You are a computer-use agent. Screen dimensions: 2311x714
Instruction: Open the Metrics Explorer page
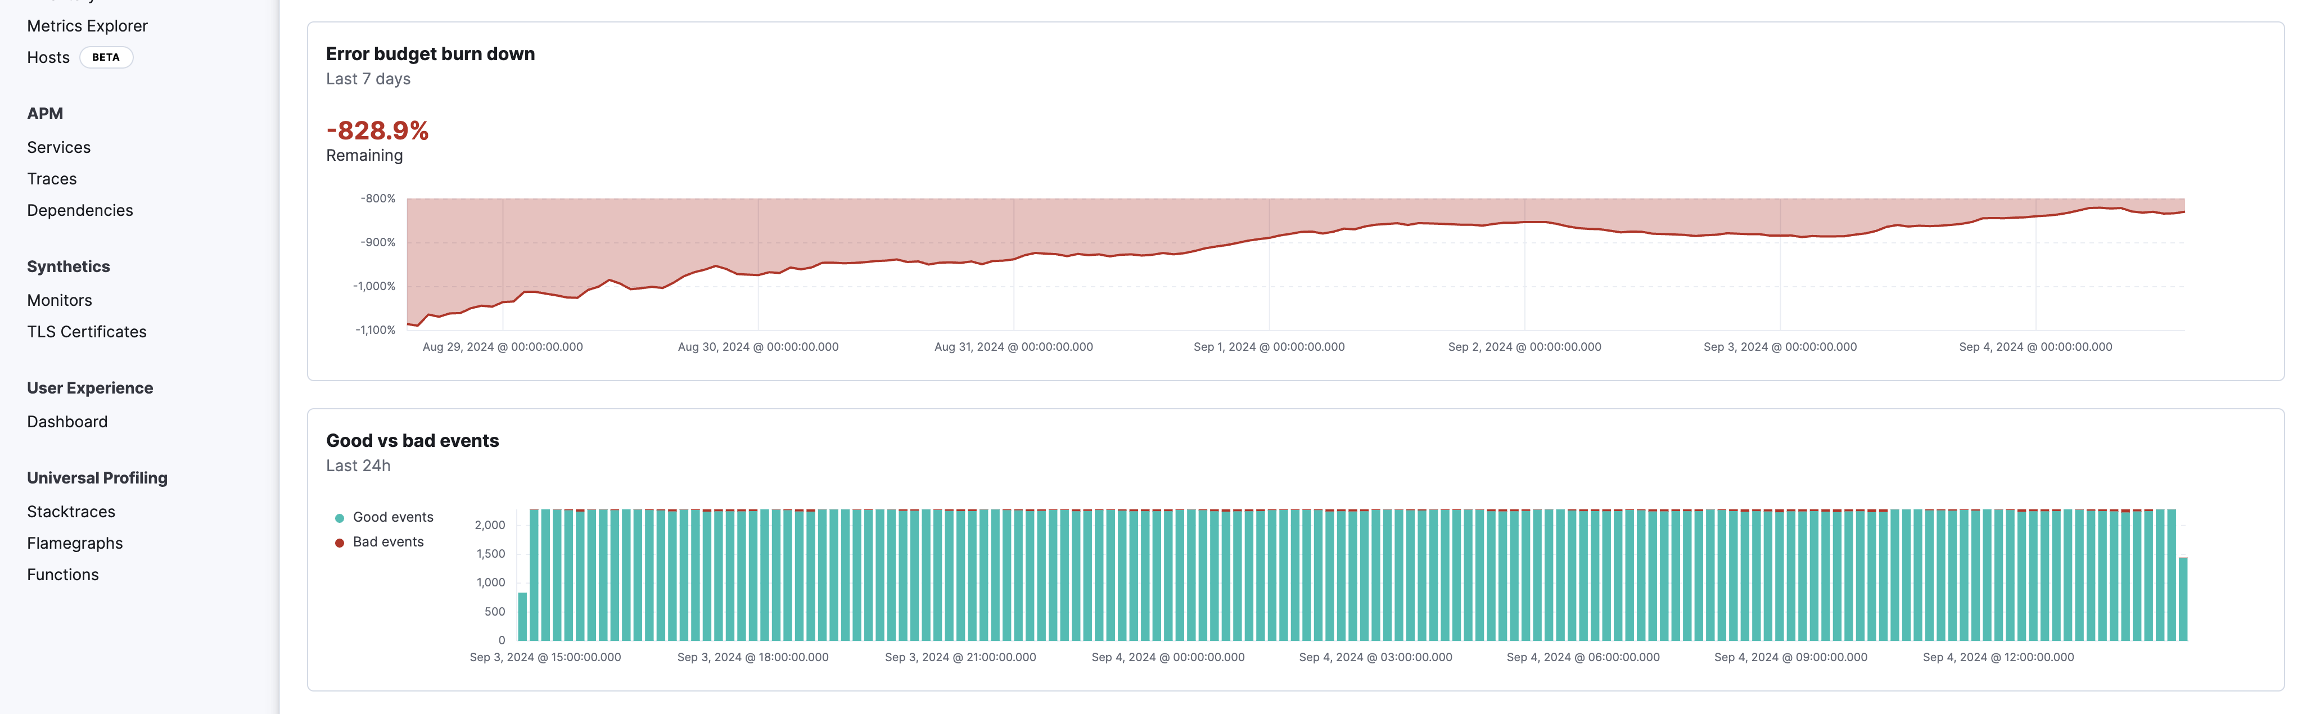pyautogui.click(x=87, y=25)
